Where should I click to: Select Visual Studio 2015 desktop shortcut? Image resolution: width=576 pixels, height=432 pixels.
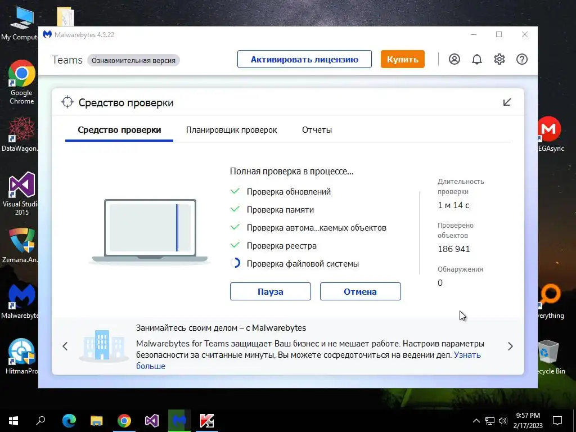tap(21, 193)
